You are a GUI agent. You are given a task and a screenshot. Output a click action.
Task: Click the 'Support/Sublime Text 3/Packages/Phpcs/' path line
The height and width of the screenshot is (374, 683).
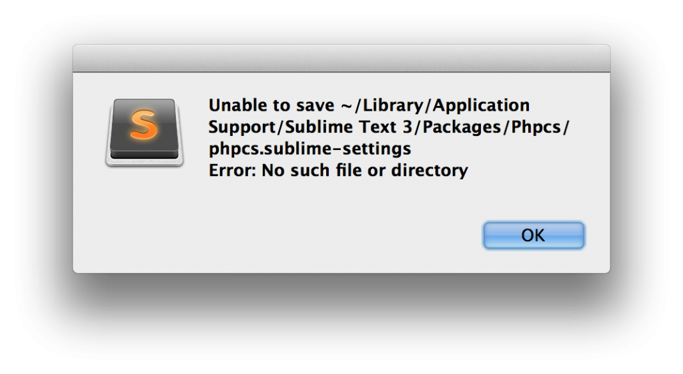tap(389, 127)
